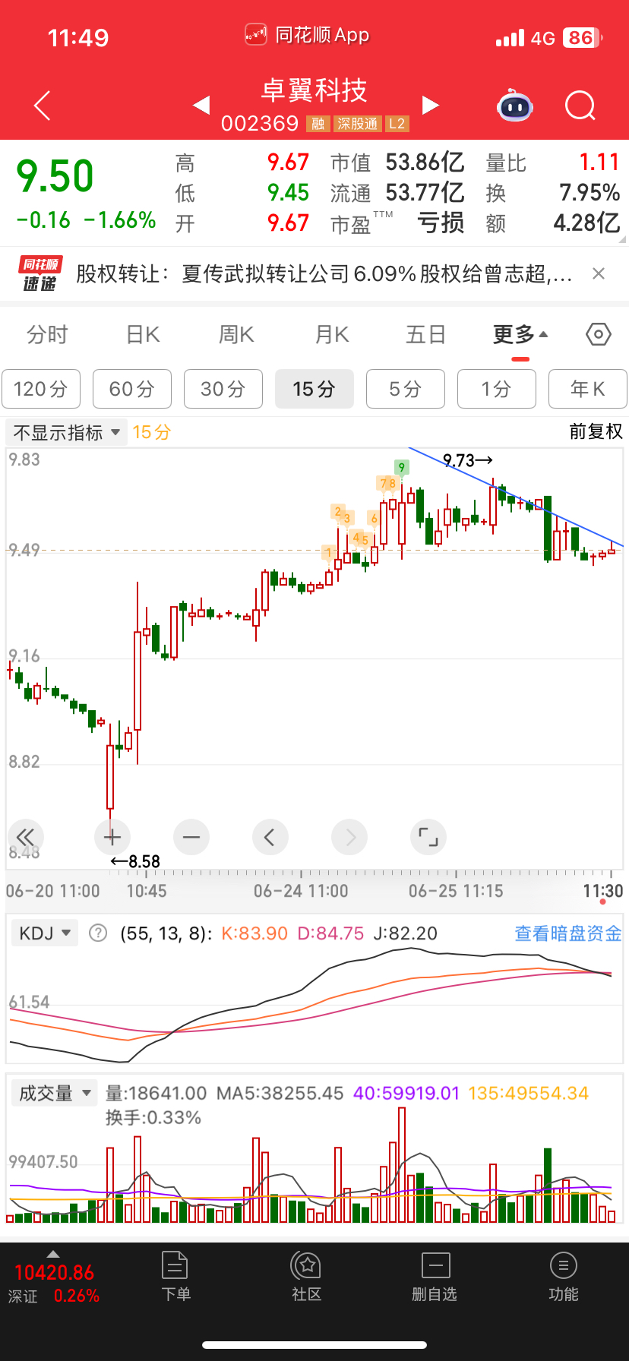
Task: Switch to 日K tab
Action: coord(143,334)
